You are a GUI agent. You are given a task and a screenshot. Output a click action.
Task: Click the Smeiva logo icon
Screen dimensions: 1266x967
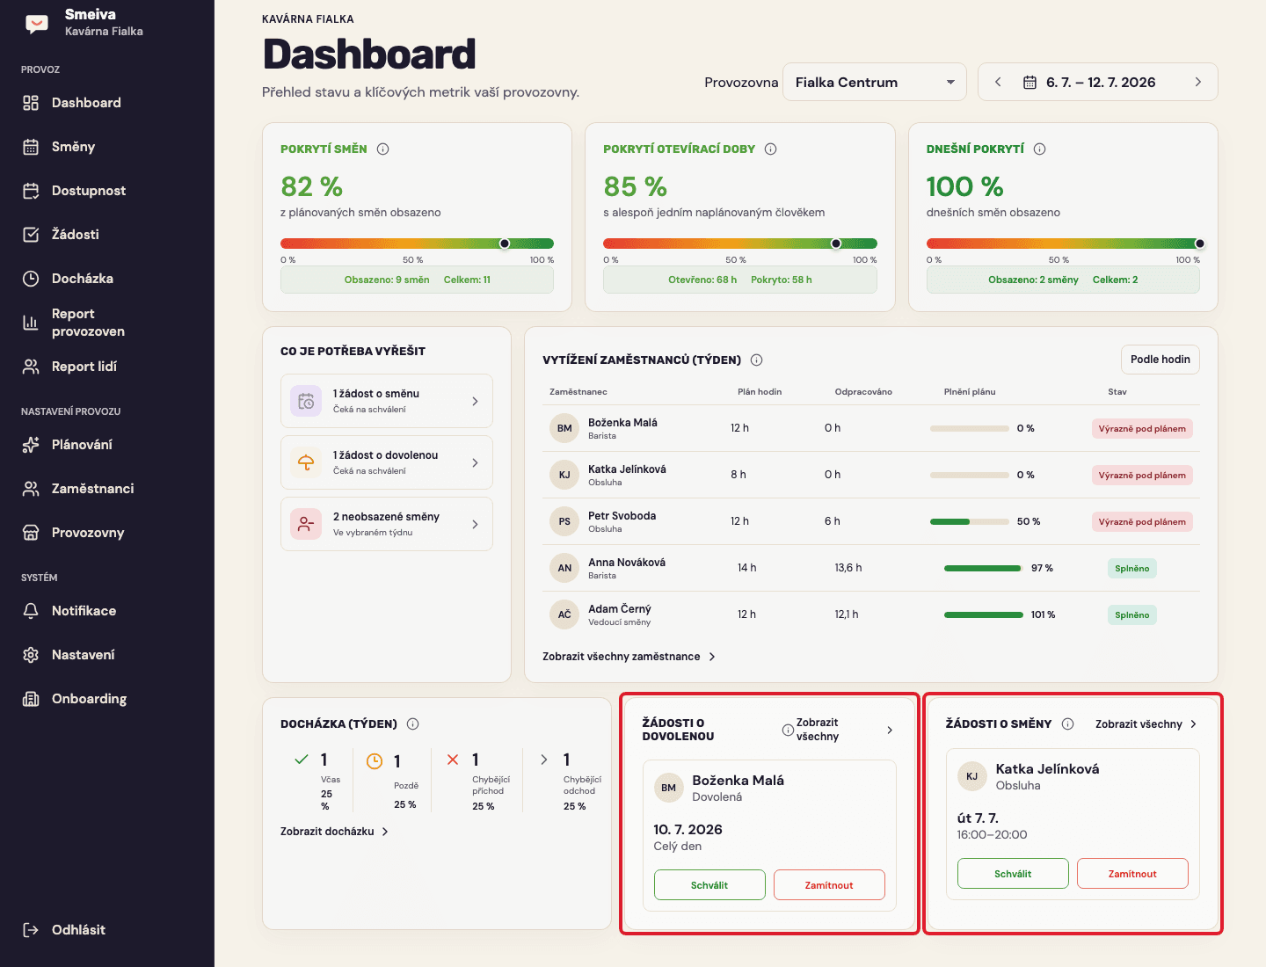[x=37, y=24]
